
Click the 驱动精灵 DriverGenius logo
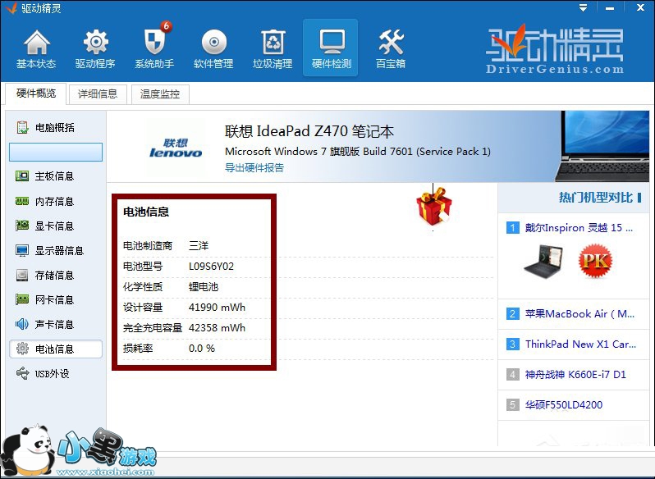click(x=555, y=50)
